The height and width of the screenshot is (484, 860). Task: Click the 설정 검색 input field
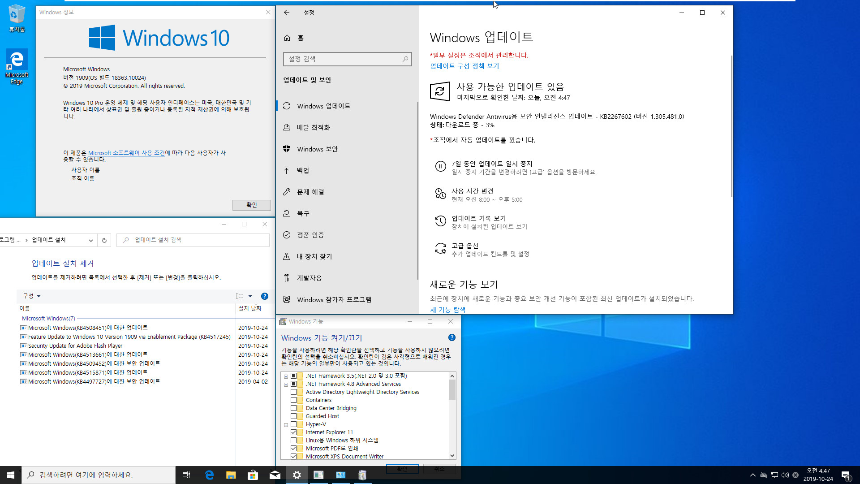tap(347, 59)
